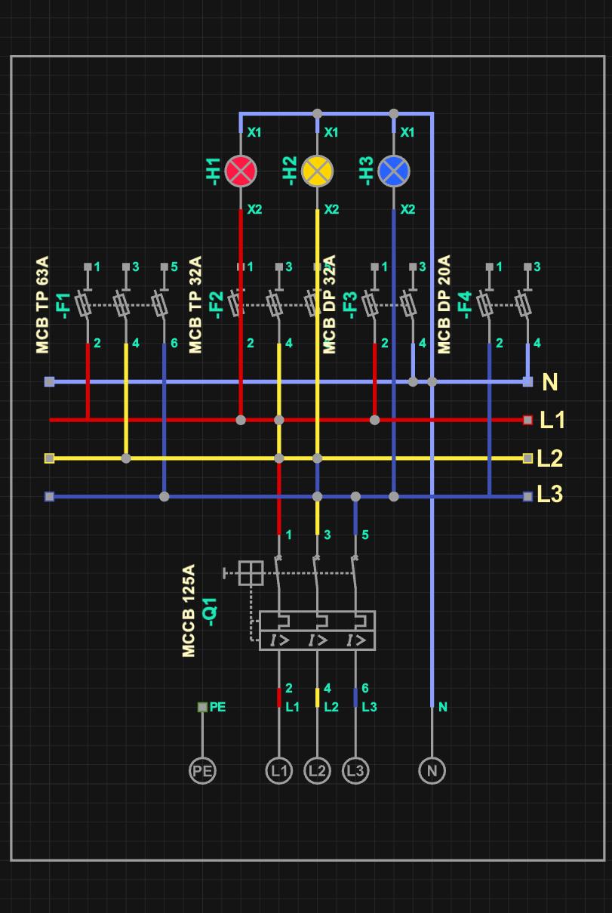The image size is (612, 913).
Task: Click the L1 busbar end label
Action: pos(552,420)
